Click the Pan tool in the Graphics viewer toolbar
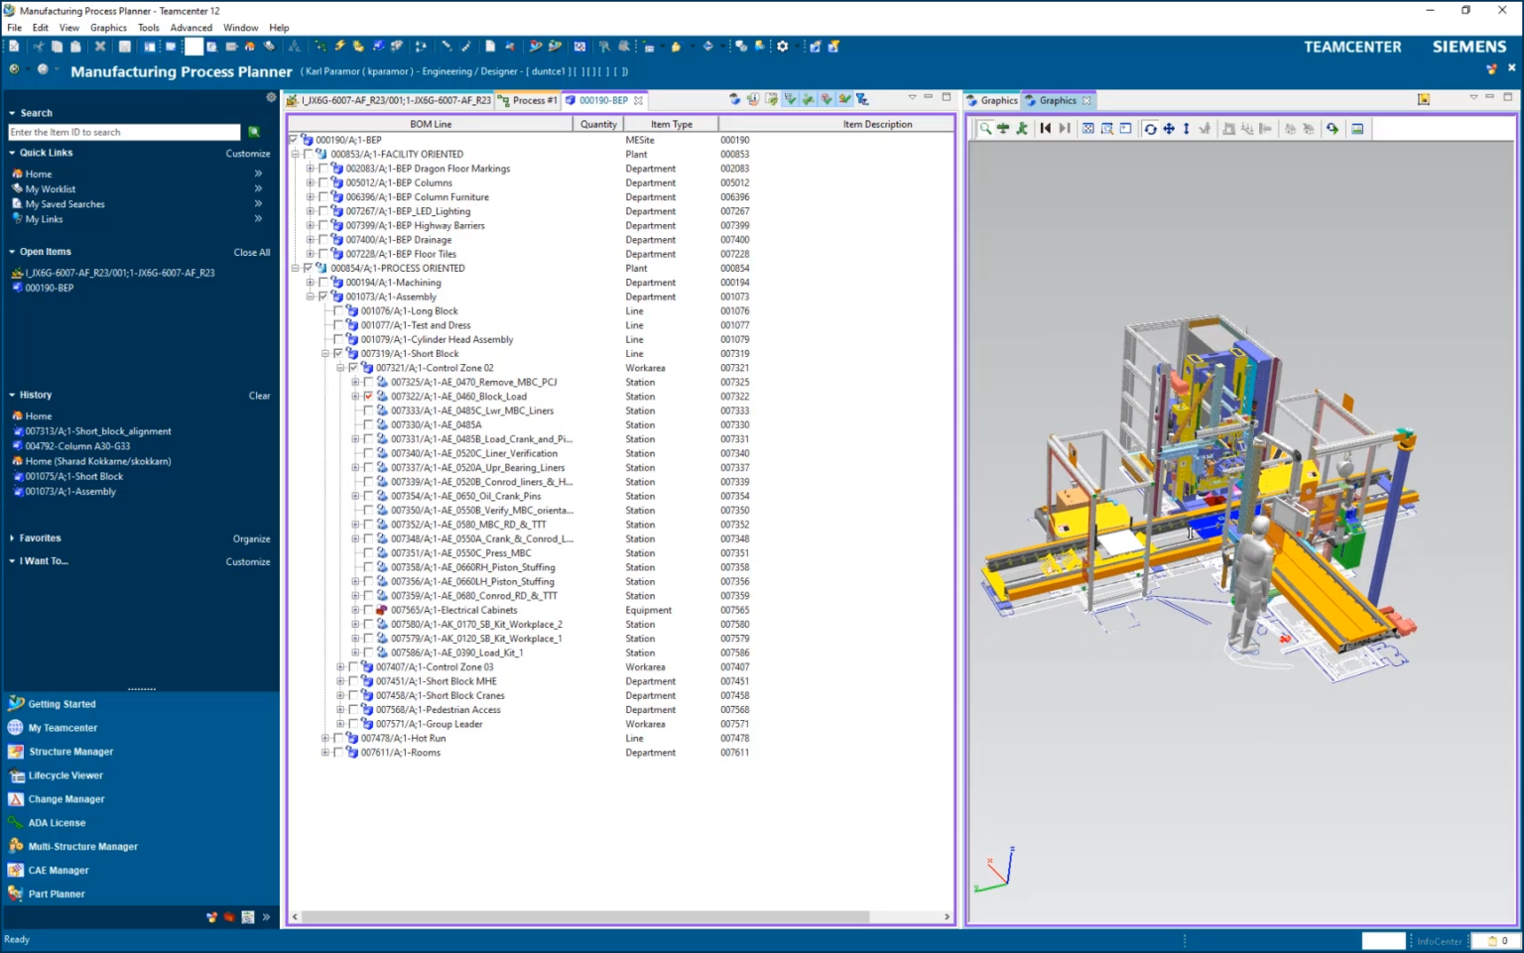This screenshot has height=953, width=1524. 1169,128
